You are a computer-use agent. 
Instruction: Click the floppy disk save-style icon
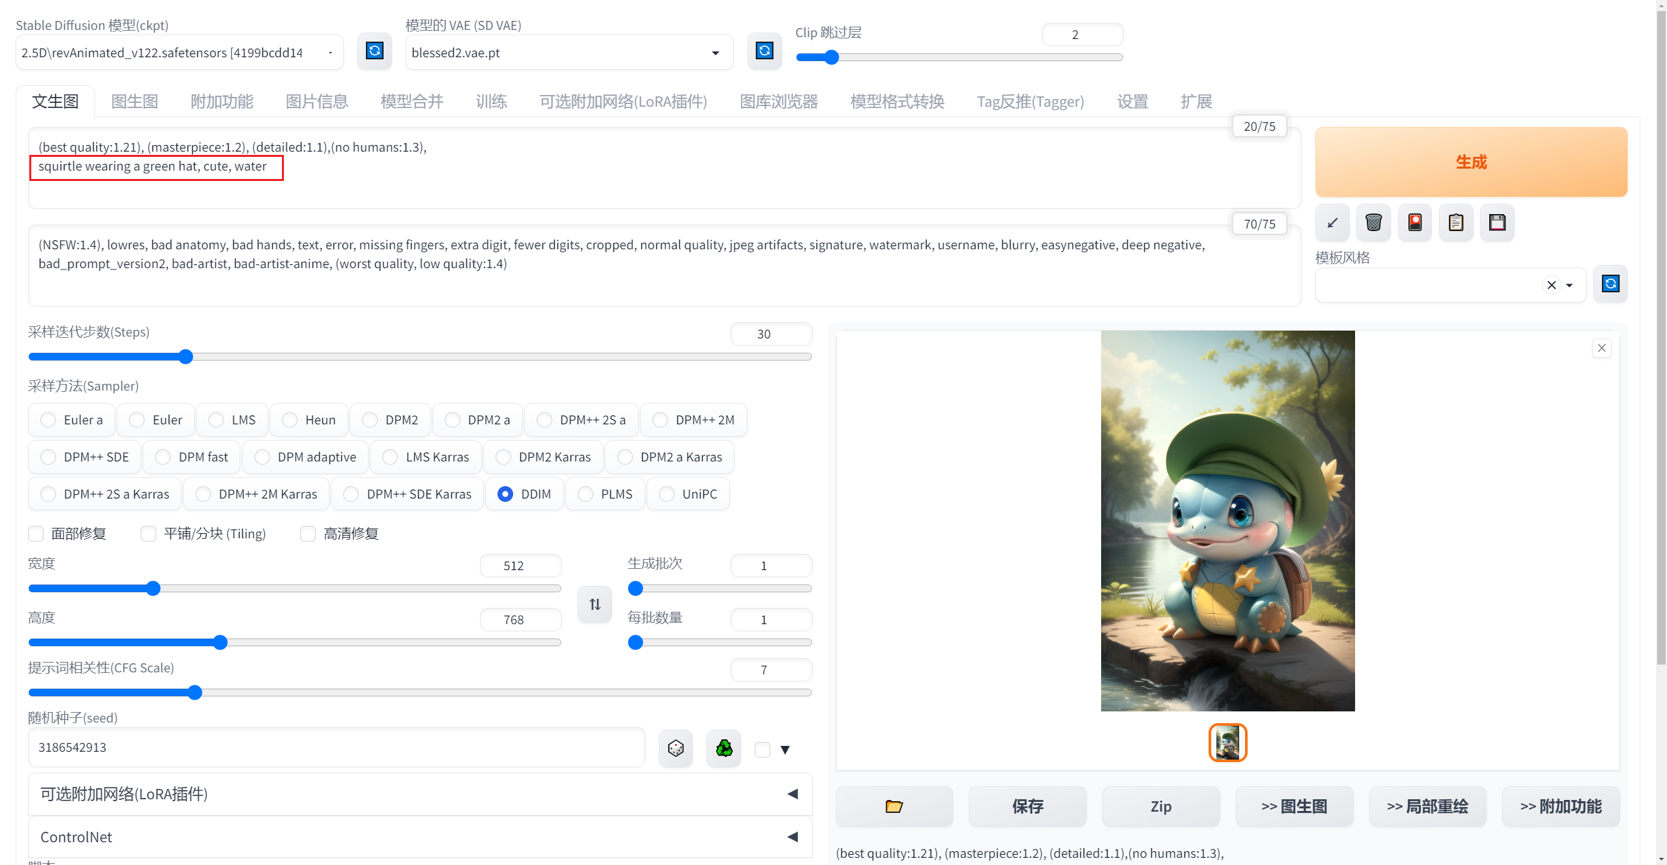coord(1497,223)
